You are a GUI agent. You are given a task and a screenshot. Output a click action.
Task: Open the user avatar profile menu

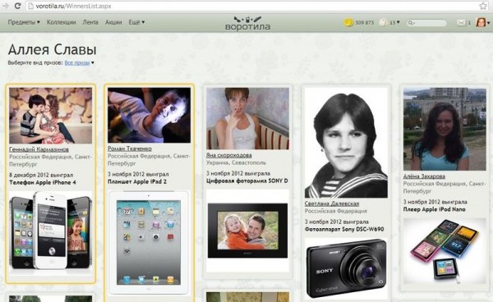coord(482,22)
